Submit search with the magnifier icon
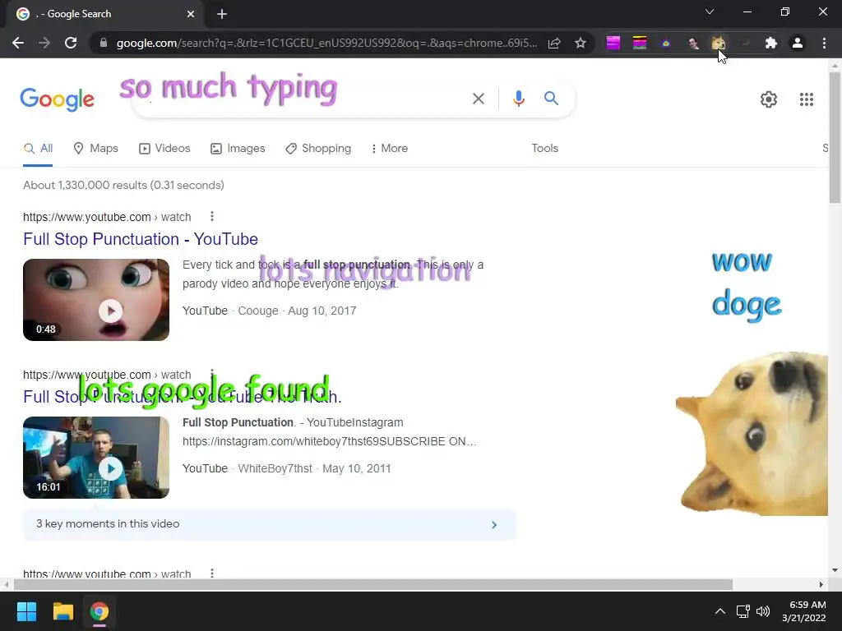This screenshot has height=631, width=842. pyautogui.click(x=551, y=99)
